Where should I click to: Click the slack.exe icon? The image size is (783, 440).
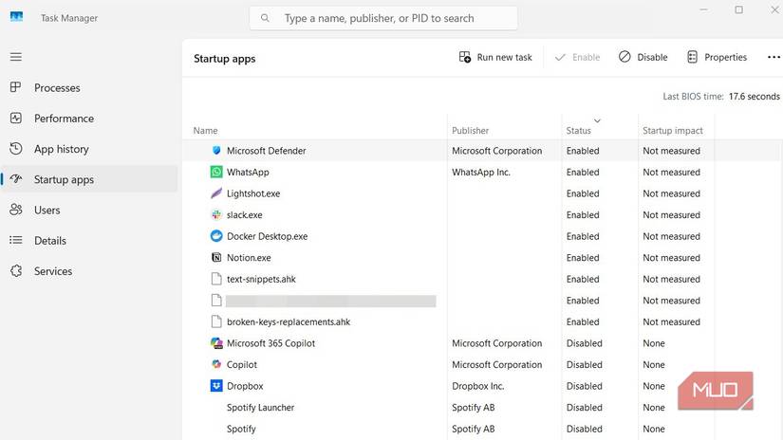(216, 214)
